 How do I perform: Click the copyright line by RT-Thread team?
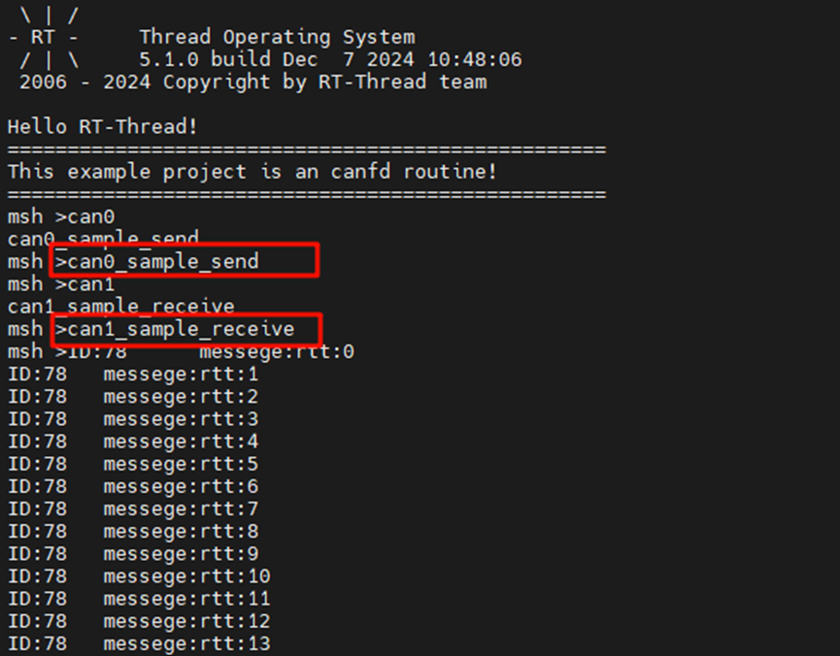coord(252,82)
